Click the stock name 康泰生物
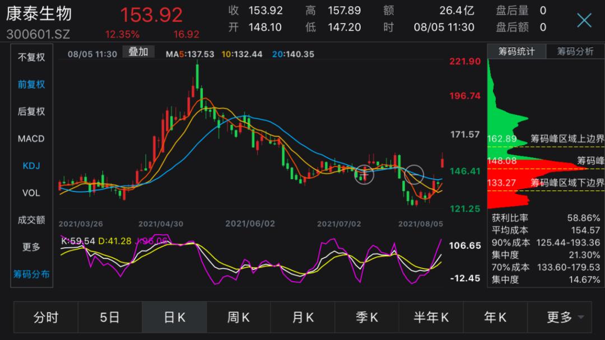 point(39,14)
